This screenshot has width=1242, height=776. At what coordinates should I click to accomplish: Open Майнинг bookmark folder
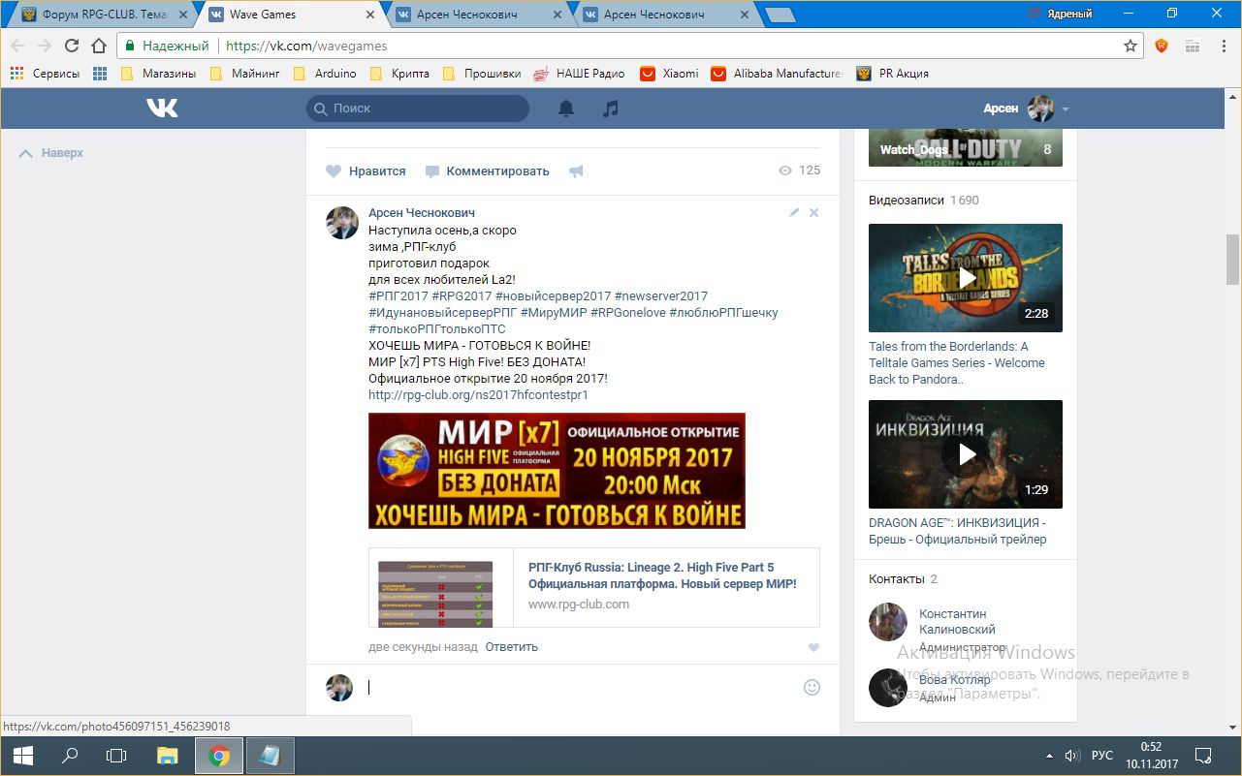[x=244, y=74]
